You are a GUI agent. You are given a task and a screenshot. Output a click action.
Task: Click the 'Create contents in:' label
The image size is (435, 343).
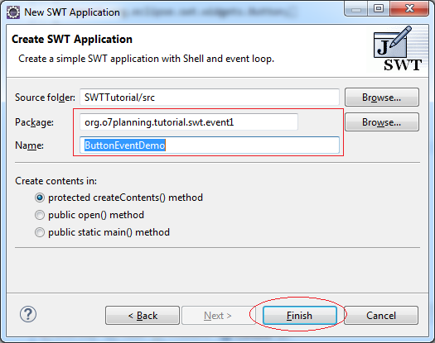[x=56, y=181]
